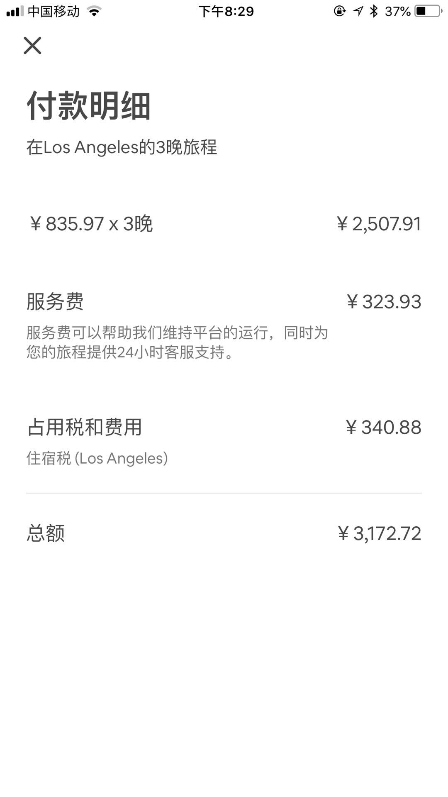Tap the cellular signal strength icon

tap(15, 12)
